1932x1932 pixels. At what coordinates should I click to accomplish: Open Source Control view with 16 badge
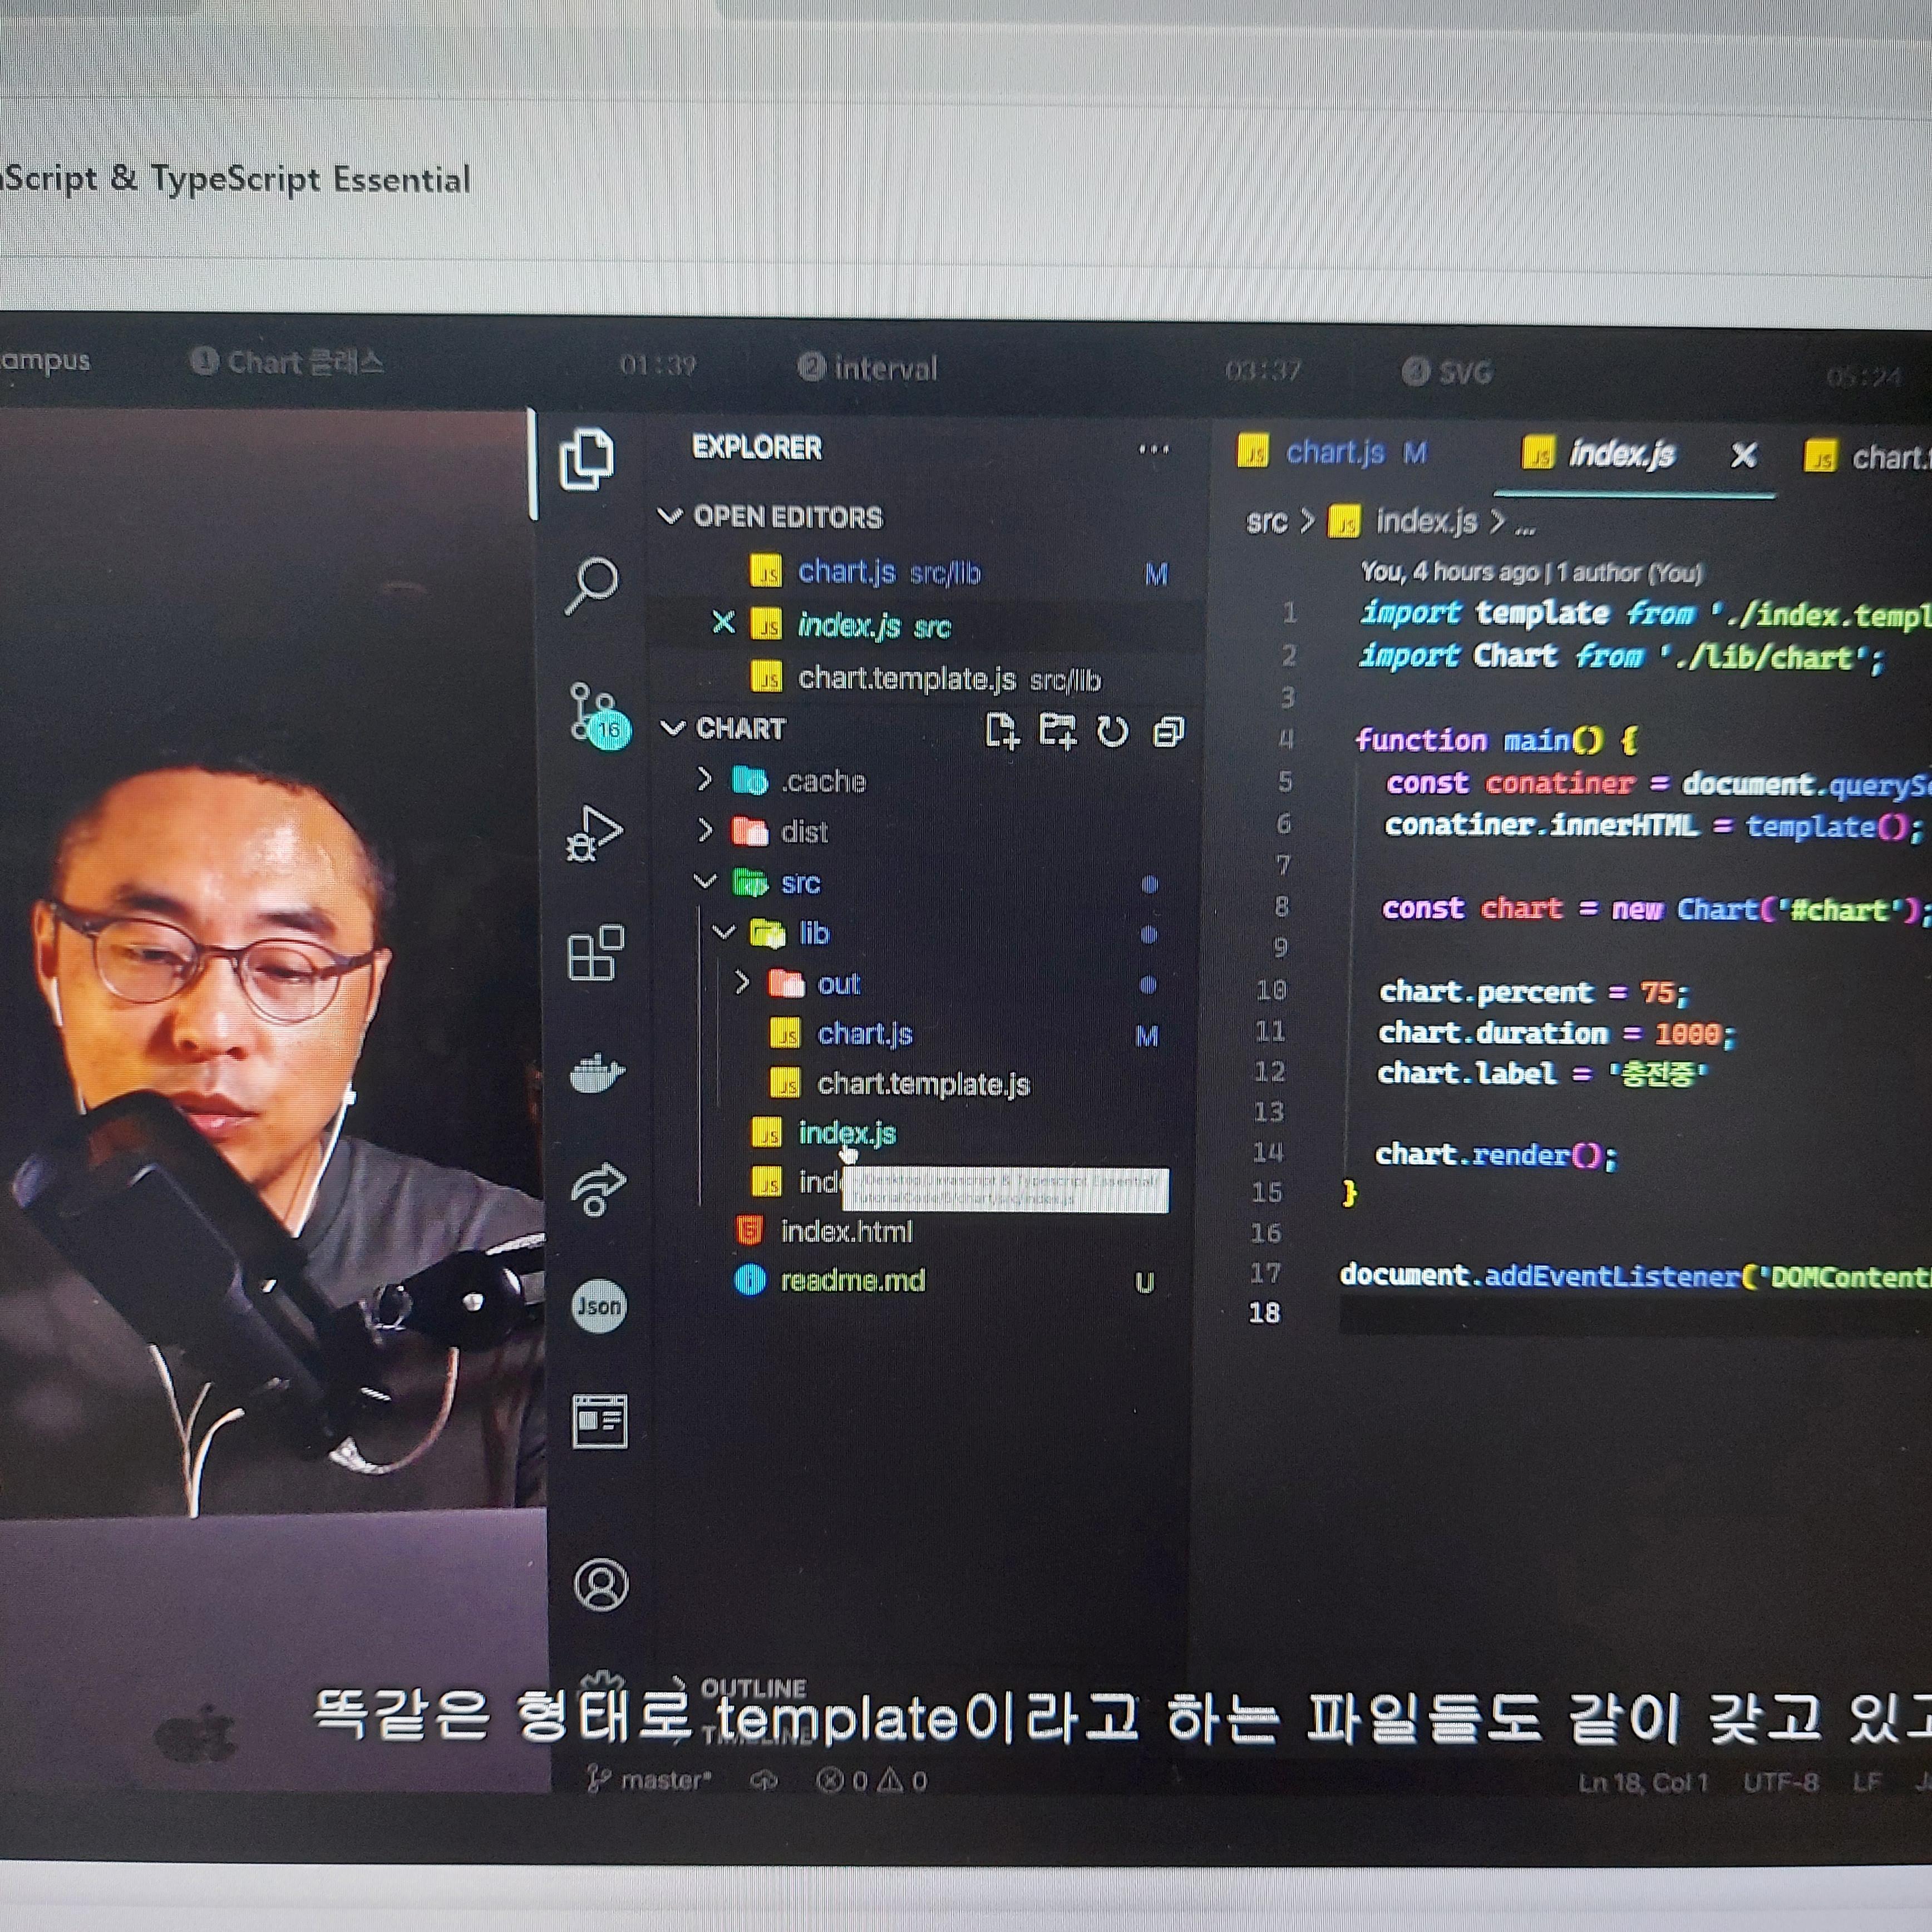596,713
